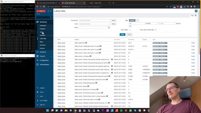Click Select next to Host groups
The height and width of the screenshot is (113, 201).
click(x=114, y=20)
